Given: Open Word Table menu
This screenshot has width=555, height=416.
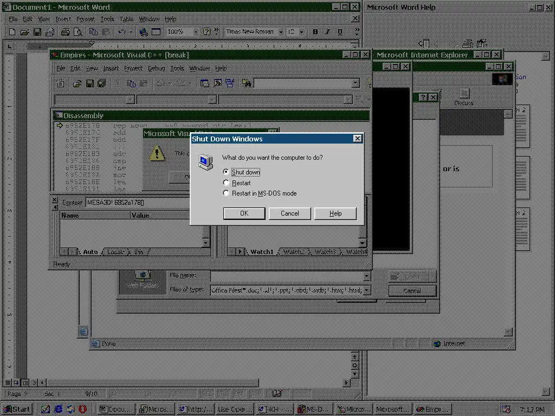Looking at the screenshot, I should point(126,19).
